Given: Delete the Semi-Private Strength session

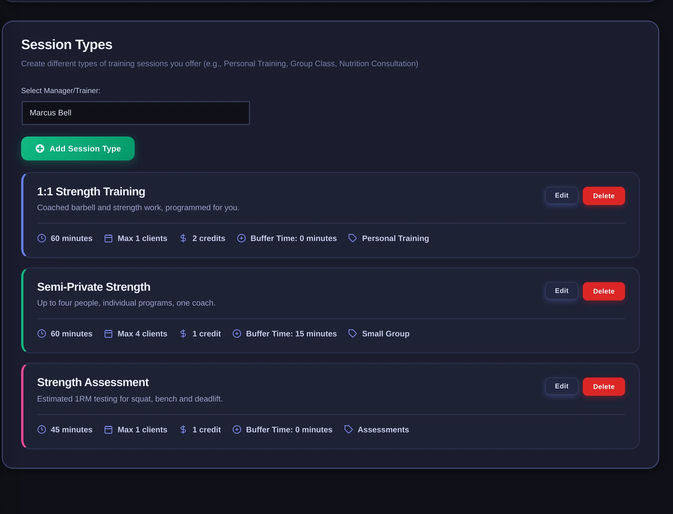Looking at the screenshot, I should [604, 291].
